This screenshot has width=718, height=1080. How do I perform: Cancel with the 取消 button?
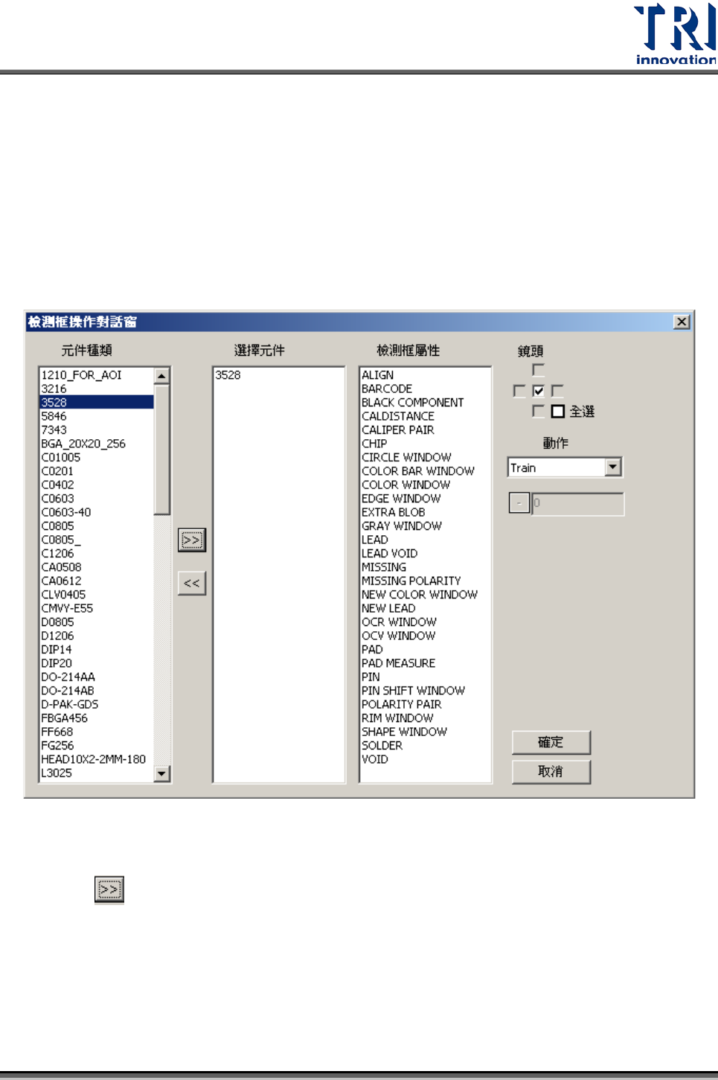pos(551,771)
